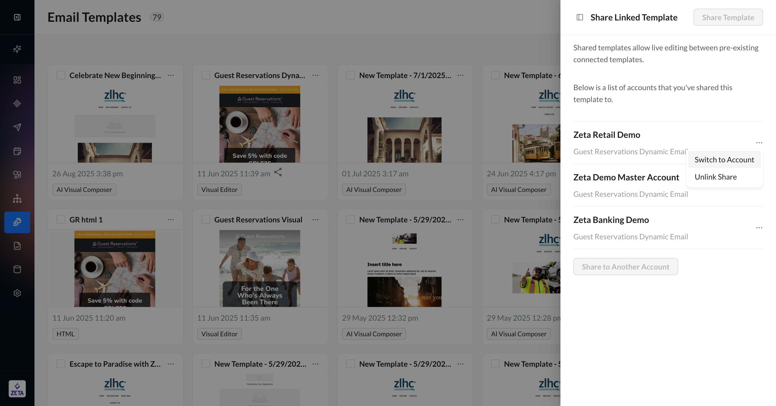Click the paper plane campaigns icon
This screenshot has width=776, height=406.
[x=17, y=127]
